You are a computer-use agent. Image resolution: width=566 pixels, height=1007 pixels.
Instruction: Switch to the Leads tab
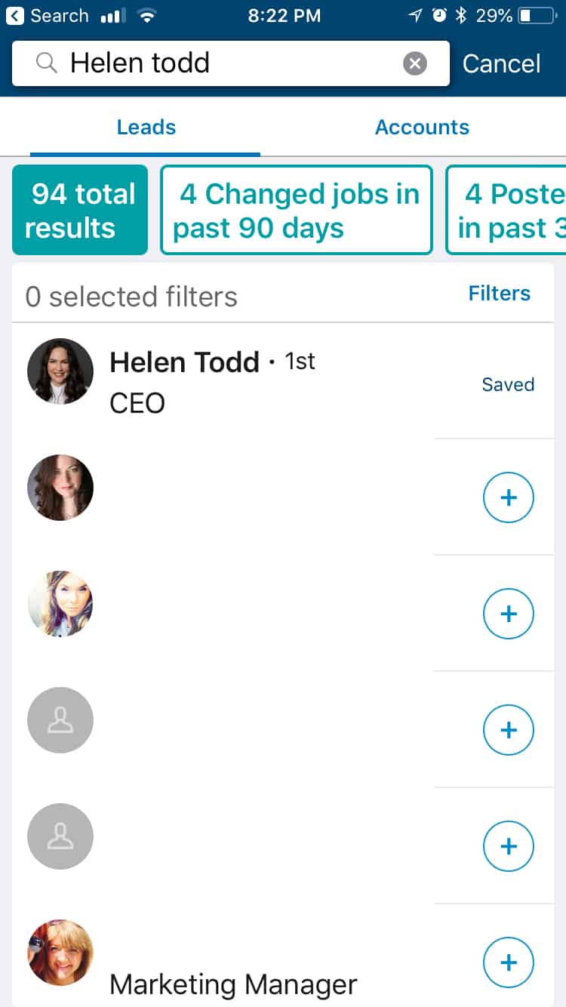coord(146,127)
